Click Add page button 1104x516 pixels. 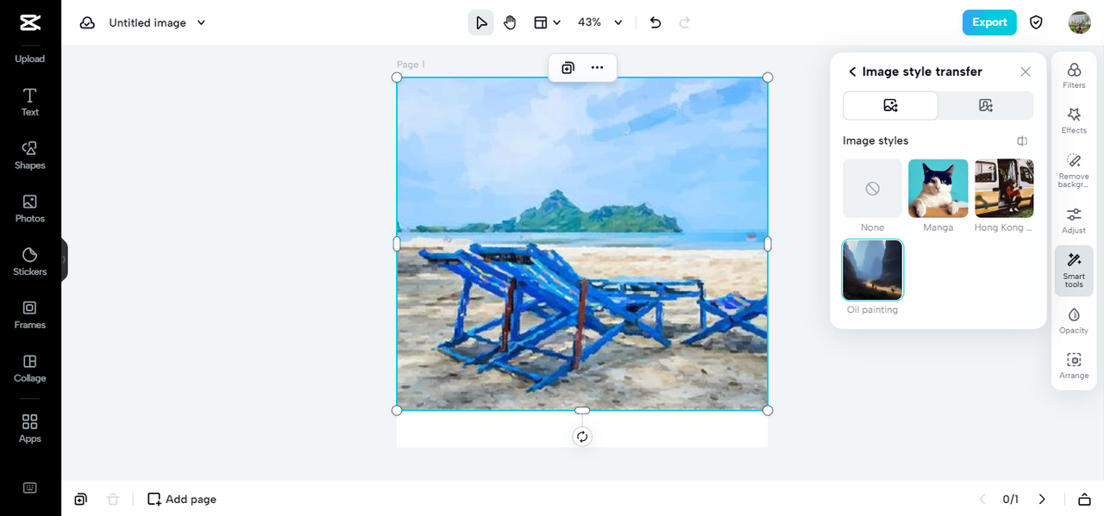(182, 499)
